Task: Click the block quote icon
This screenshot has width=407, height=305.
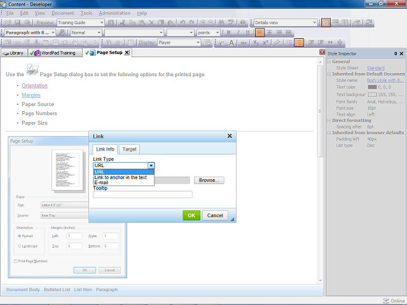Action: click(x=330, y=43)
